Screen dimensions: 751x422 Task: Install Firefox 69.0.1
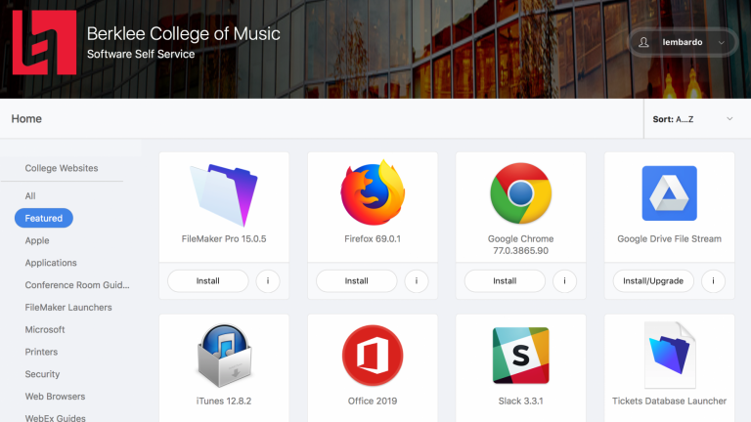356,281
